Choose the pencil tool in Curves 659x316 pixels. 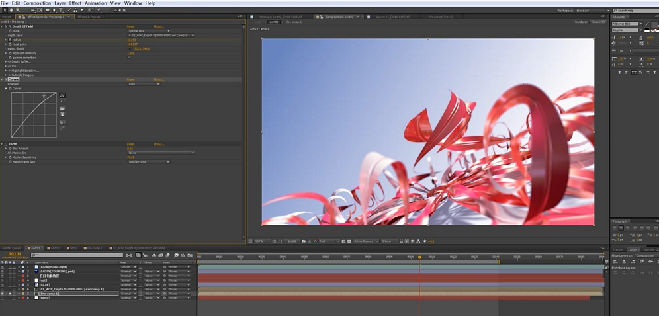click(62, 100)
